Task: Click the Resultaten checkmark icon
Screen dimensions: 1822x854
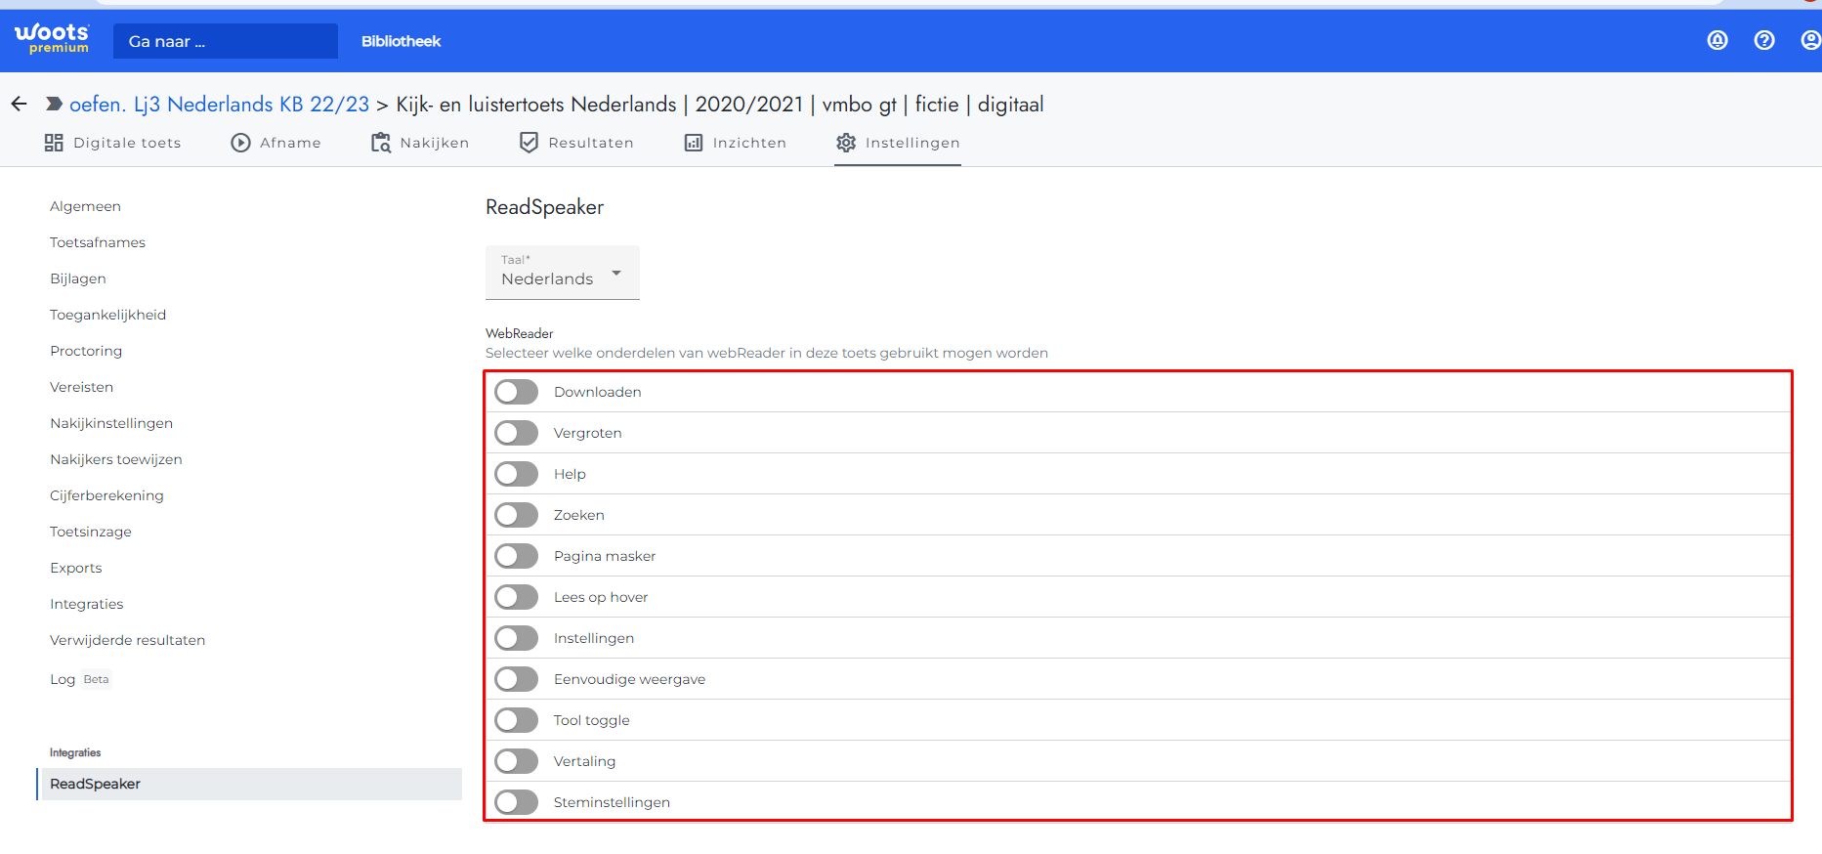Action: [529, 143]
